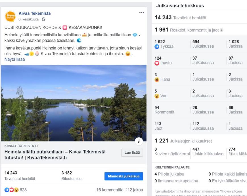Image resolution: width=247 pixels, height=196 pixels.
Task: Click the Love heart reaction icon under post
Action: (11, 190)
